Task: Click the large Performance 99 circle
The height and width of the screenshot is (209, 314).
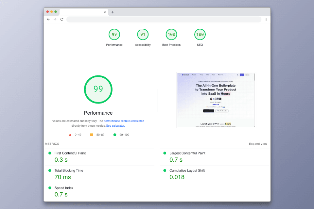Action: pos(98,89)
